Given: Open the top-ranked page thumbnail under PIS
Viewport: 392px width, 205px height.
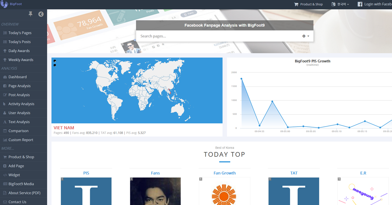Looking at the screenshot, I should click(x=86, y=191).
